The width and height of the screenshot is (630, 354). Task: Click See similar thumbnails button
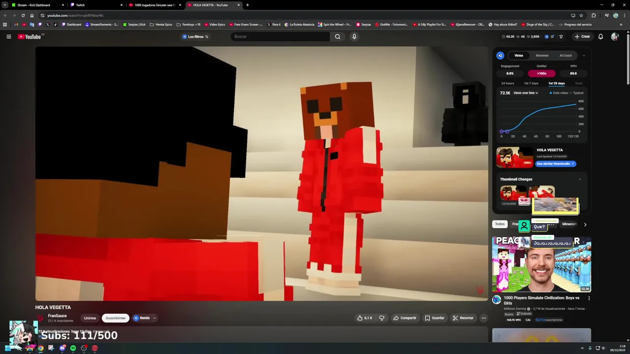556,164
